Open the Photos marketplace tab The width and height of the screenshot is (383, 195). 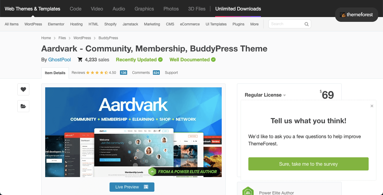coord(171,9)
